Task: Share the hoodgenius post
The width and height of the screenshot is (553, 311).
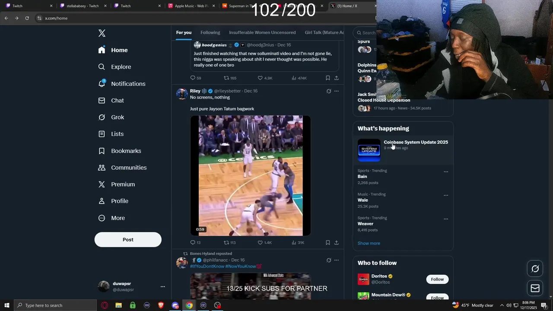Action: 337,78
